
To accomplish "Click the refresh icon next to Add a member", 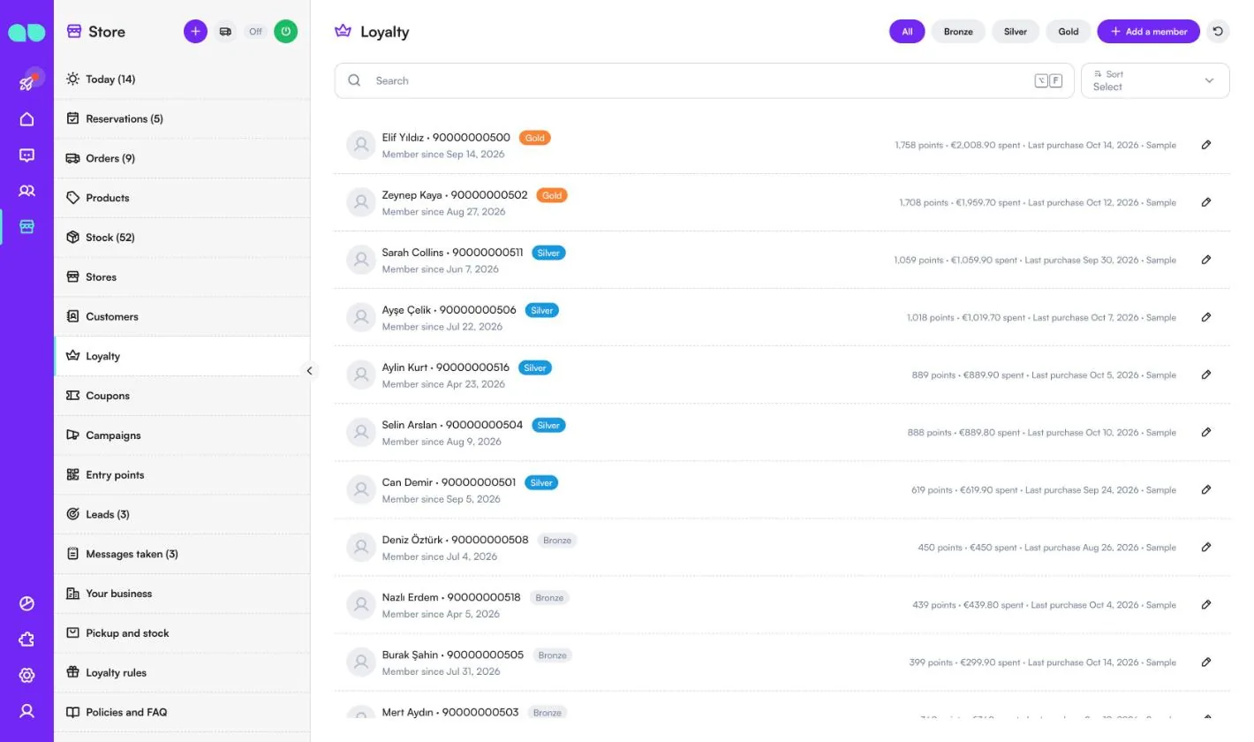I will pos(1218,32).
